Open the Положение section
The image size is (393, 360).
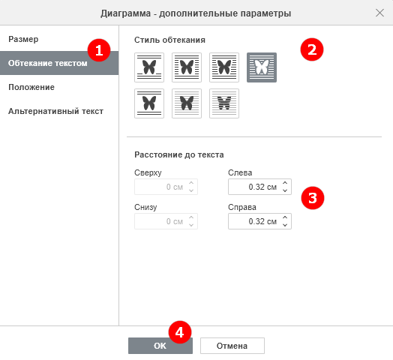(x=59, y=87)
